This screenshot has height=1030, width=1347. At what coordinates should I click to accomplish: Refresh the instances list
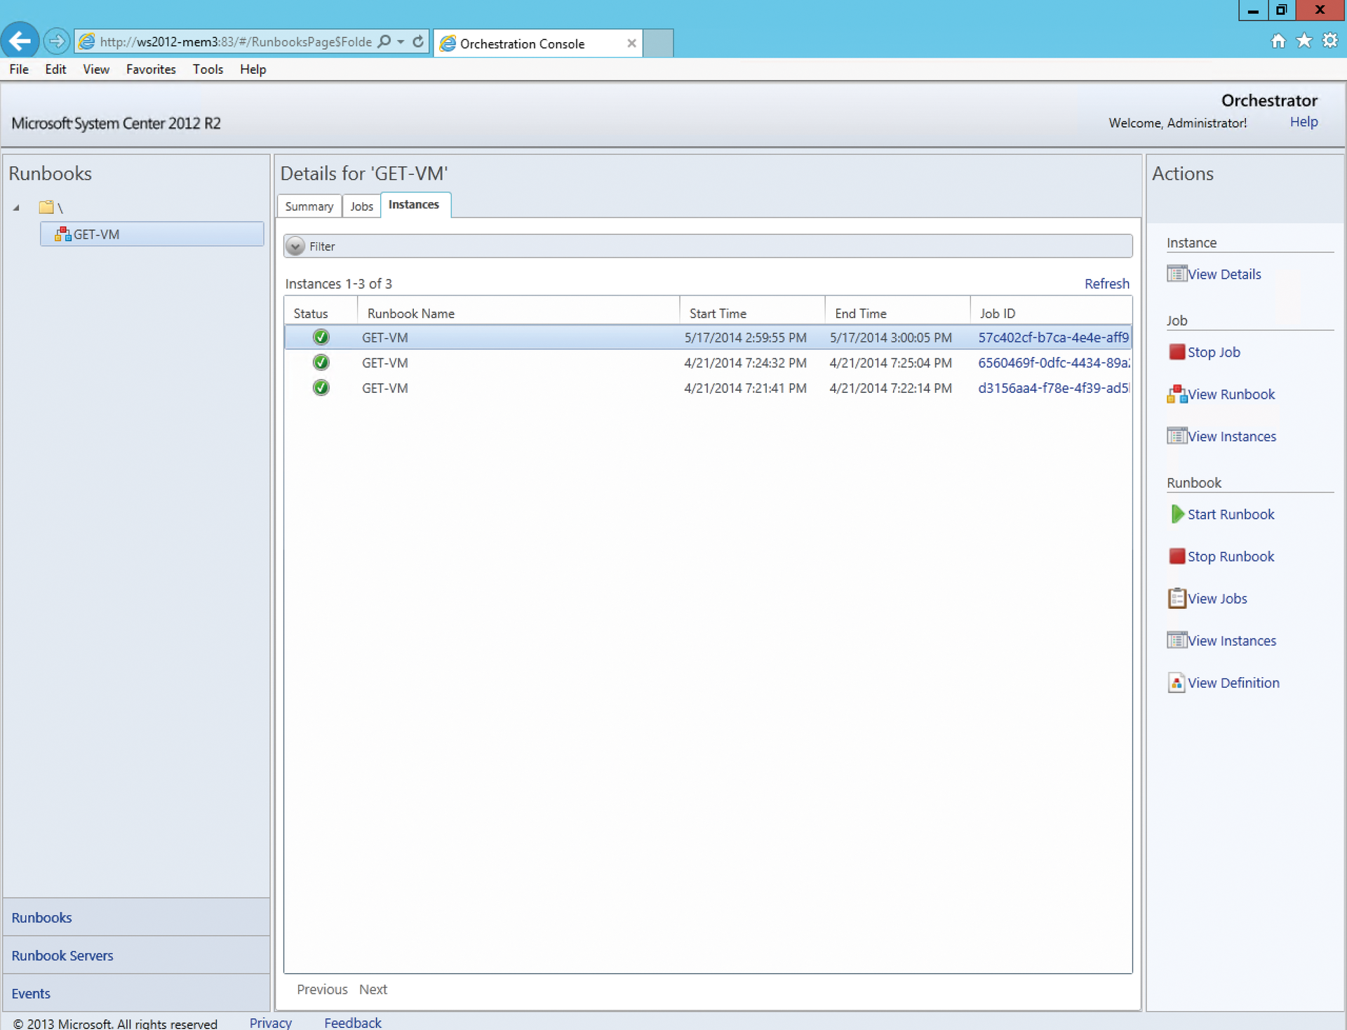click(x=1106, y=283)
